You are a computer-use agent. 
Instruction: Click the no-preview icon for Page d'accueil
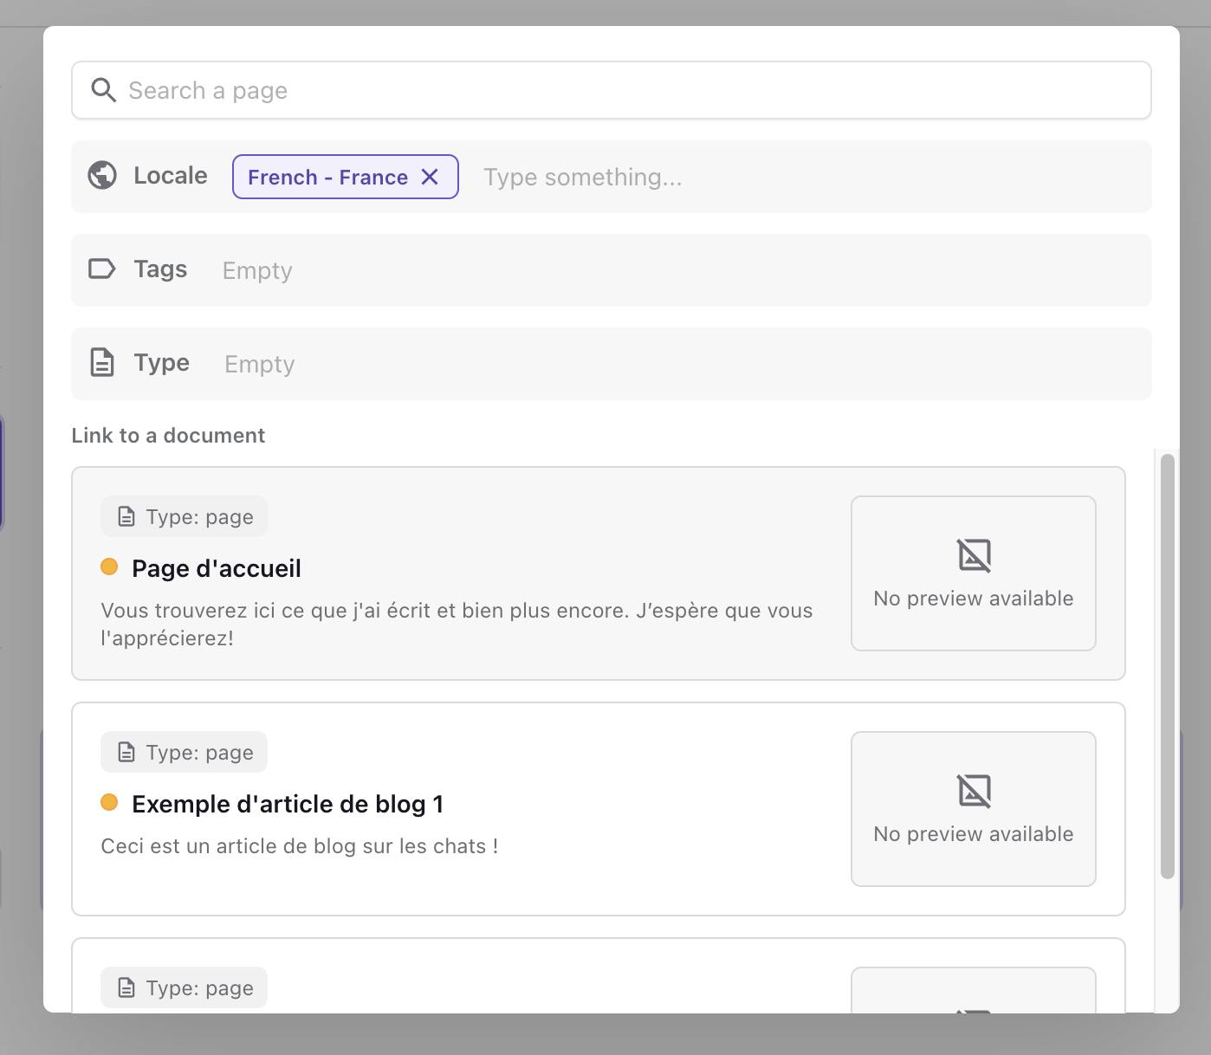[x=974, y=555]
